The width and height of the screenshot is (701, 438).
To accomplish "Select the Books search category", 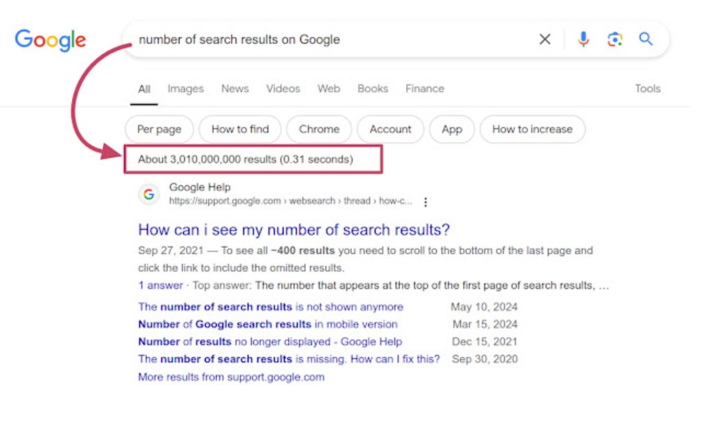I will point(372,89).
